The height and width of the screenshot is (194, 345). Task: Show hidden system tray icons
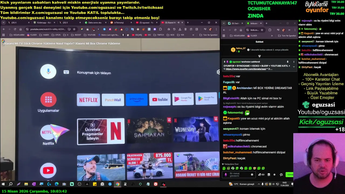[x=259, y=184]
